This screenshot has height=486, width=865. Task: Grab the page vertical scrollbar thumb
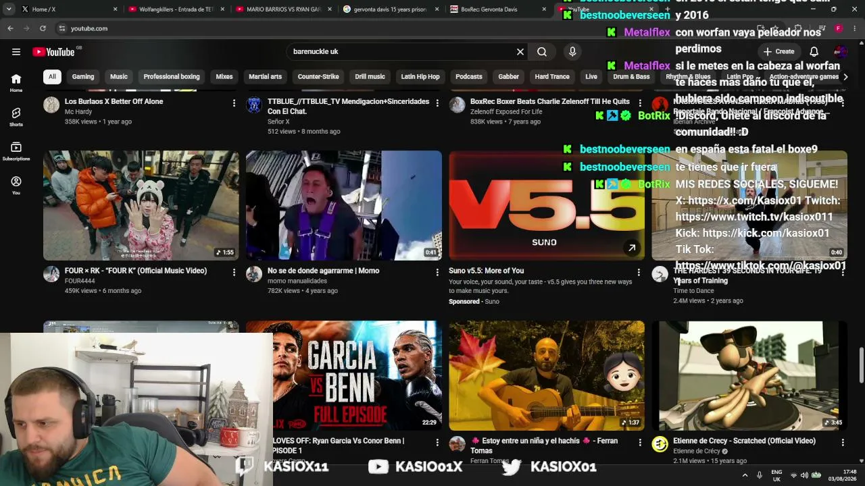[861, 366]
